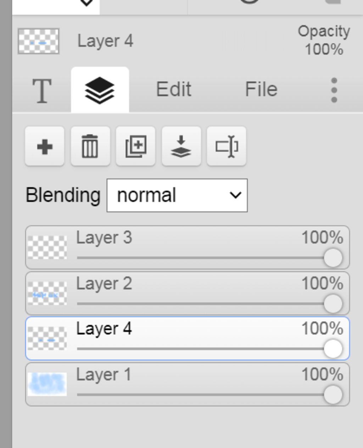The width and height of the screenshot is (363, 448).
Task: Click the current Layer 4 preview in header
Action: (x=39, y=41)
